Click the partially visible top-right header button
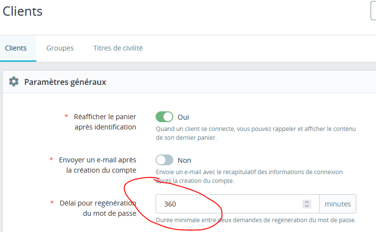The height and width of the screenshot is (232, 376). click(373, 11)
